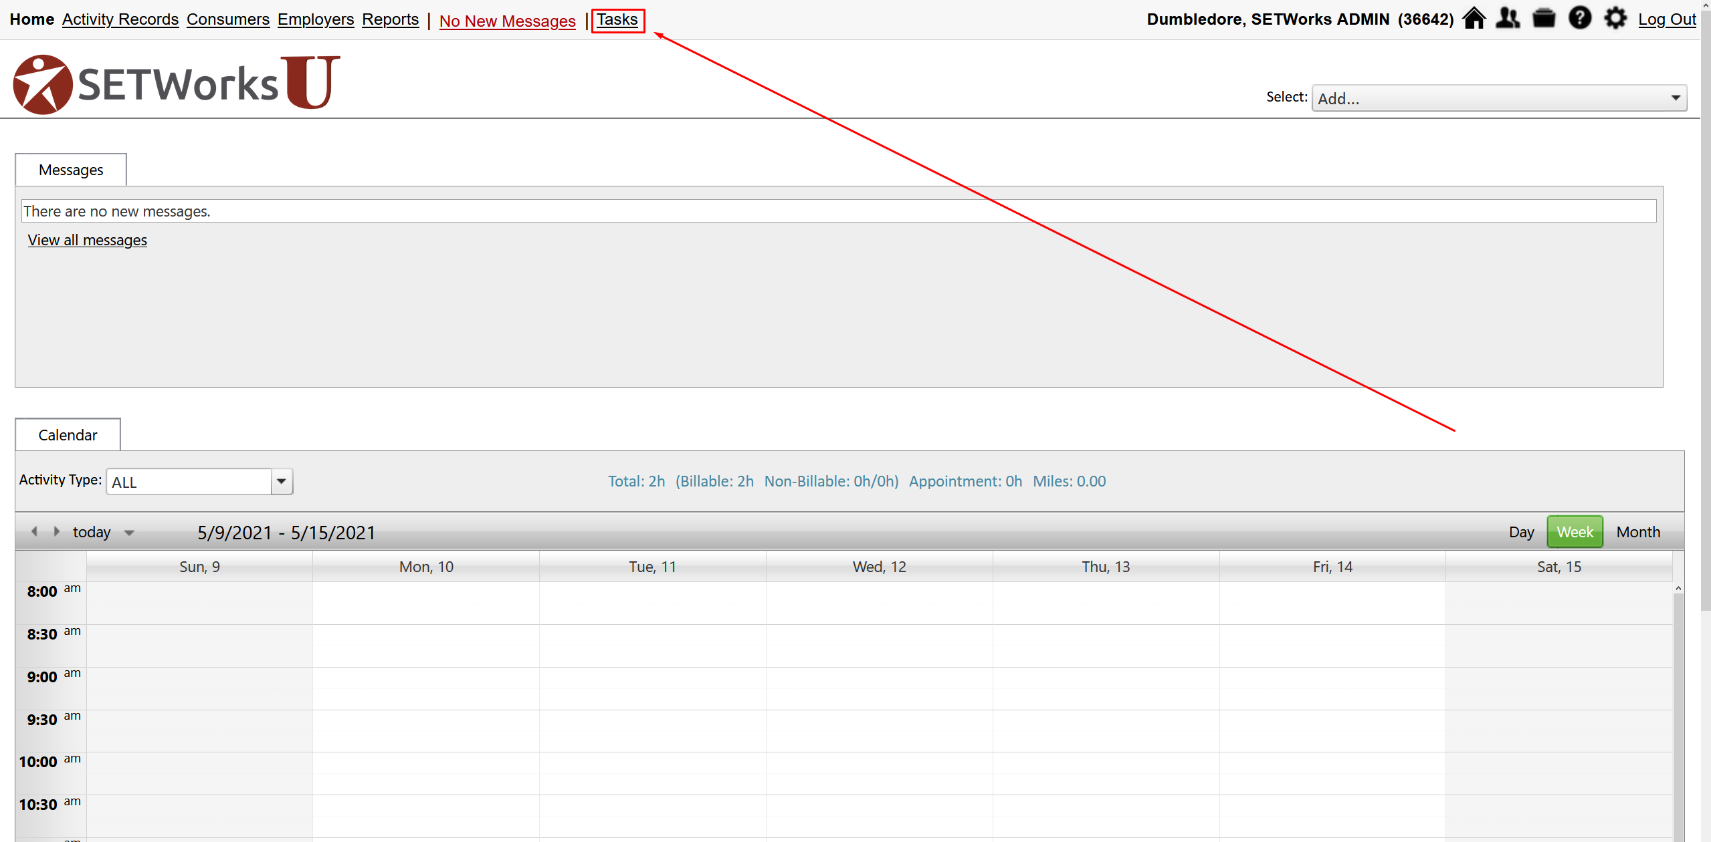Open the Reports menu item
This screenshot has width=1711, height=842.
[390, 19]
